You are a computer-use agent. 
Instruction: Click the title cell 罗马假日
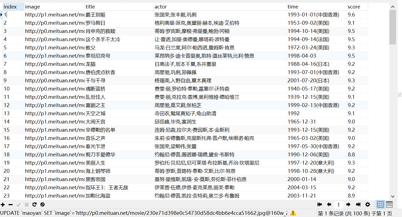[x=119, y=23]
